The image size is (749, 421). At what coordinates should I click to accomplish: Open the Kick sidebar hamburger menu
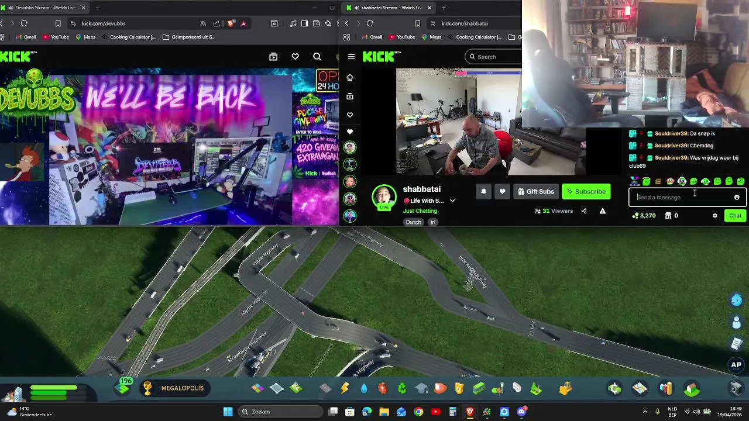click(x=351, y=57)
